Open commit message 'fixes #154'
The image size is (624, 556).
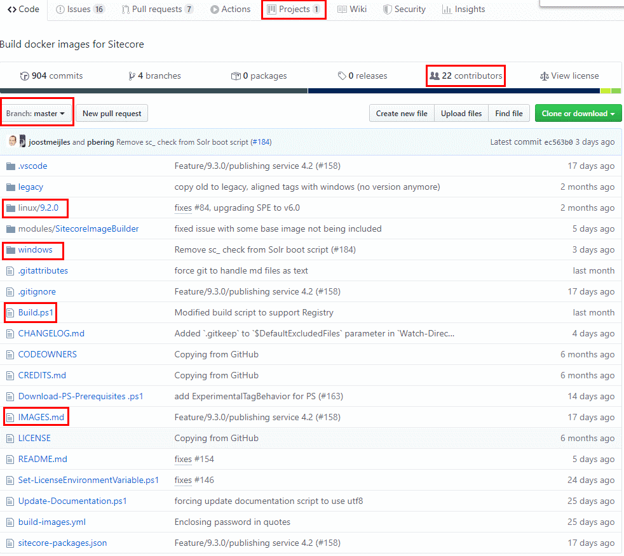[x=194, y=460]
